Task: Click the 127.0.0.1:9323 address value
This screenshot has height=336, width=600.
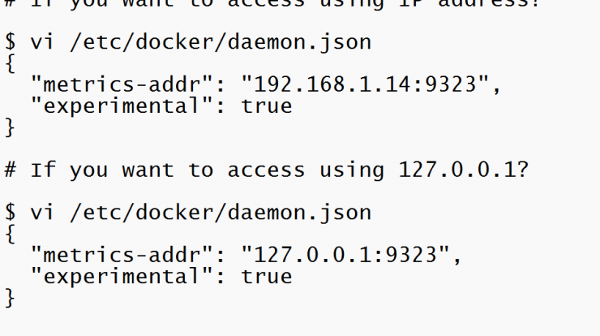Action: (345, 255)
